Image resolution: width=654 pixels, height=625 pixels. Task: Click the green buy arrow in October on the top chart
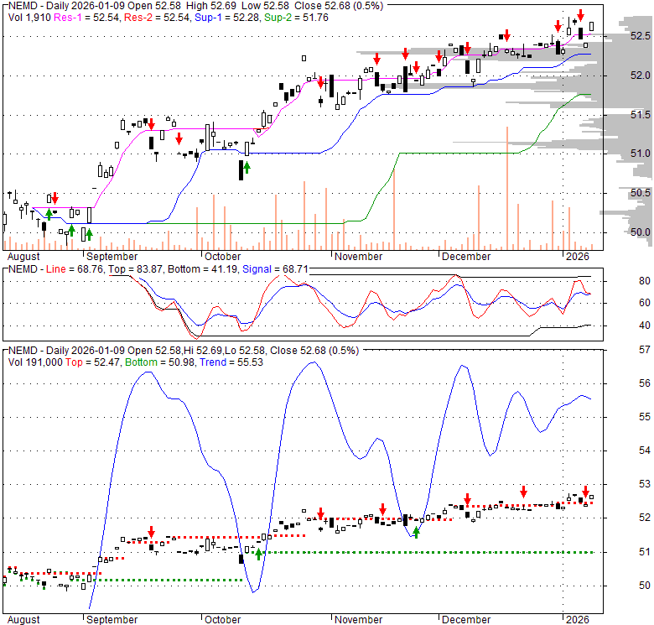247,168
